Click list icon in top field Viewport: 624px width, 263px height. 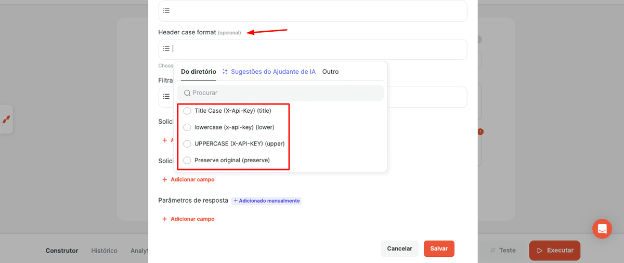pos(166,10)
